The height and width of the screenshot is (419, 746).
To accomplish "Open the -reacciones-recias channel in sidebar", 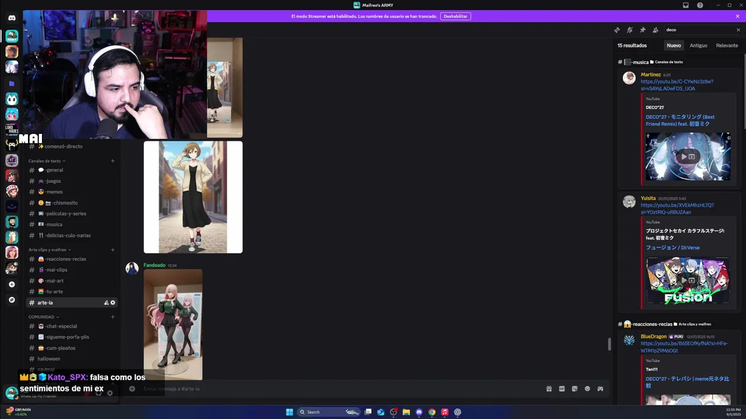I will click(72, 259).
